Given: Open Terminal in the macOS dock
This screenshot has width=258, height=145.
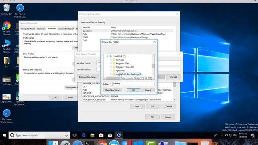Looking at the screenshot, I should [x=89, y=143].
